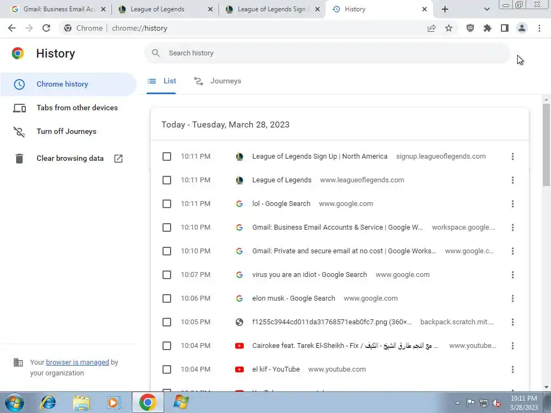Image resolution: width=551 pixels, height=413 pixels.
Task: Tick the Gmail: Private and secure email entry
Action: point(167,251)
